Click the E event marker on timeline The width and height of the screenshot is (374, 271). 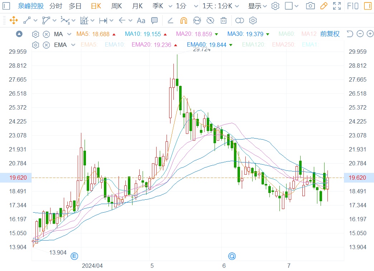[x=75, y=256]
